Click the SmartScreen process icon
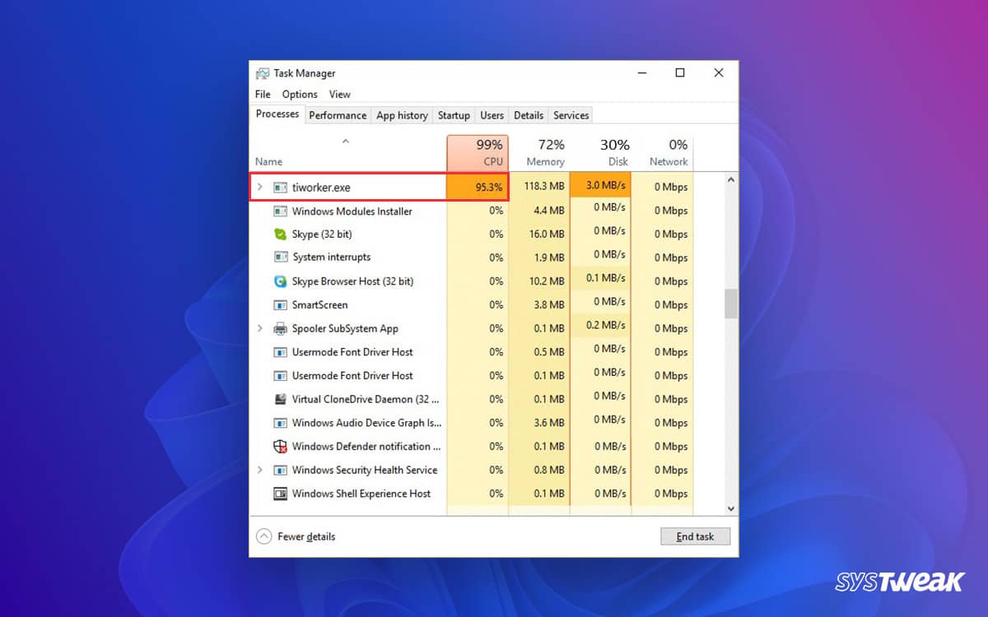 (x=281, y=304)
